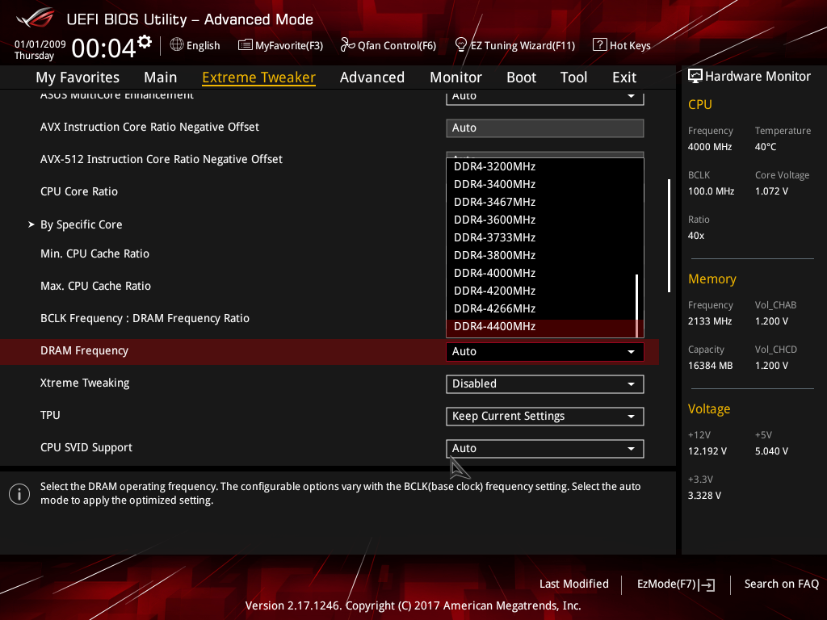
Task: Click Memory Capacity 16384 MB value
Action: 710,366
